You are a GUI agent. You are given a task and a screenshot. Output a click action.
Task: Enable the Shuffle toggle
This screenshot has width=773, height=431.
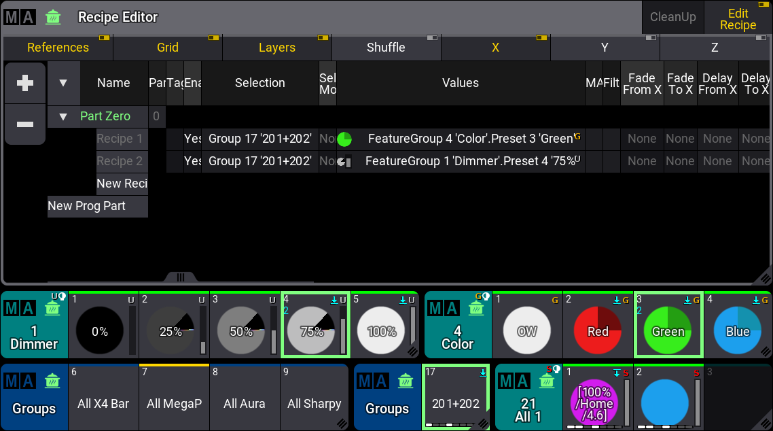[x=386, y=48]
